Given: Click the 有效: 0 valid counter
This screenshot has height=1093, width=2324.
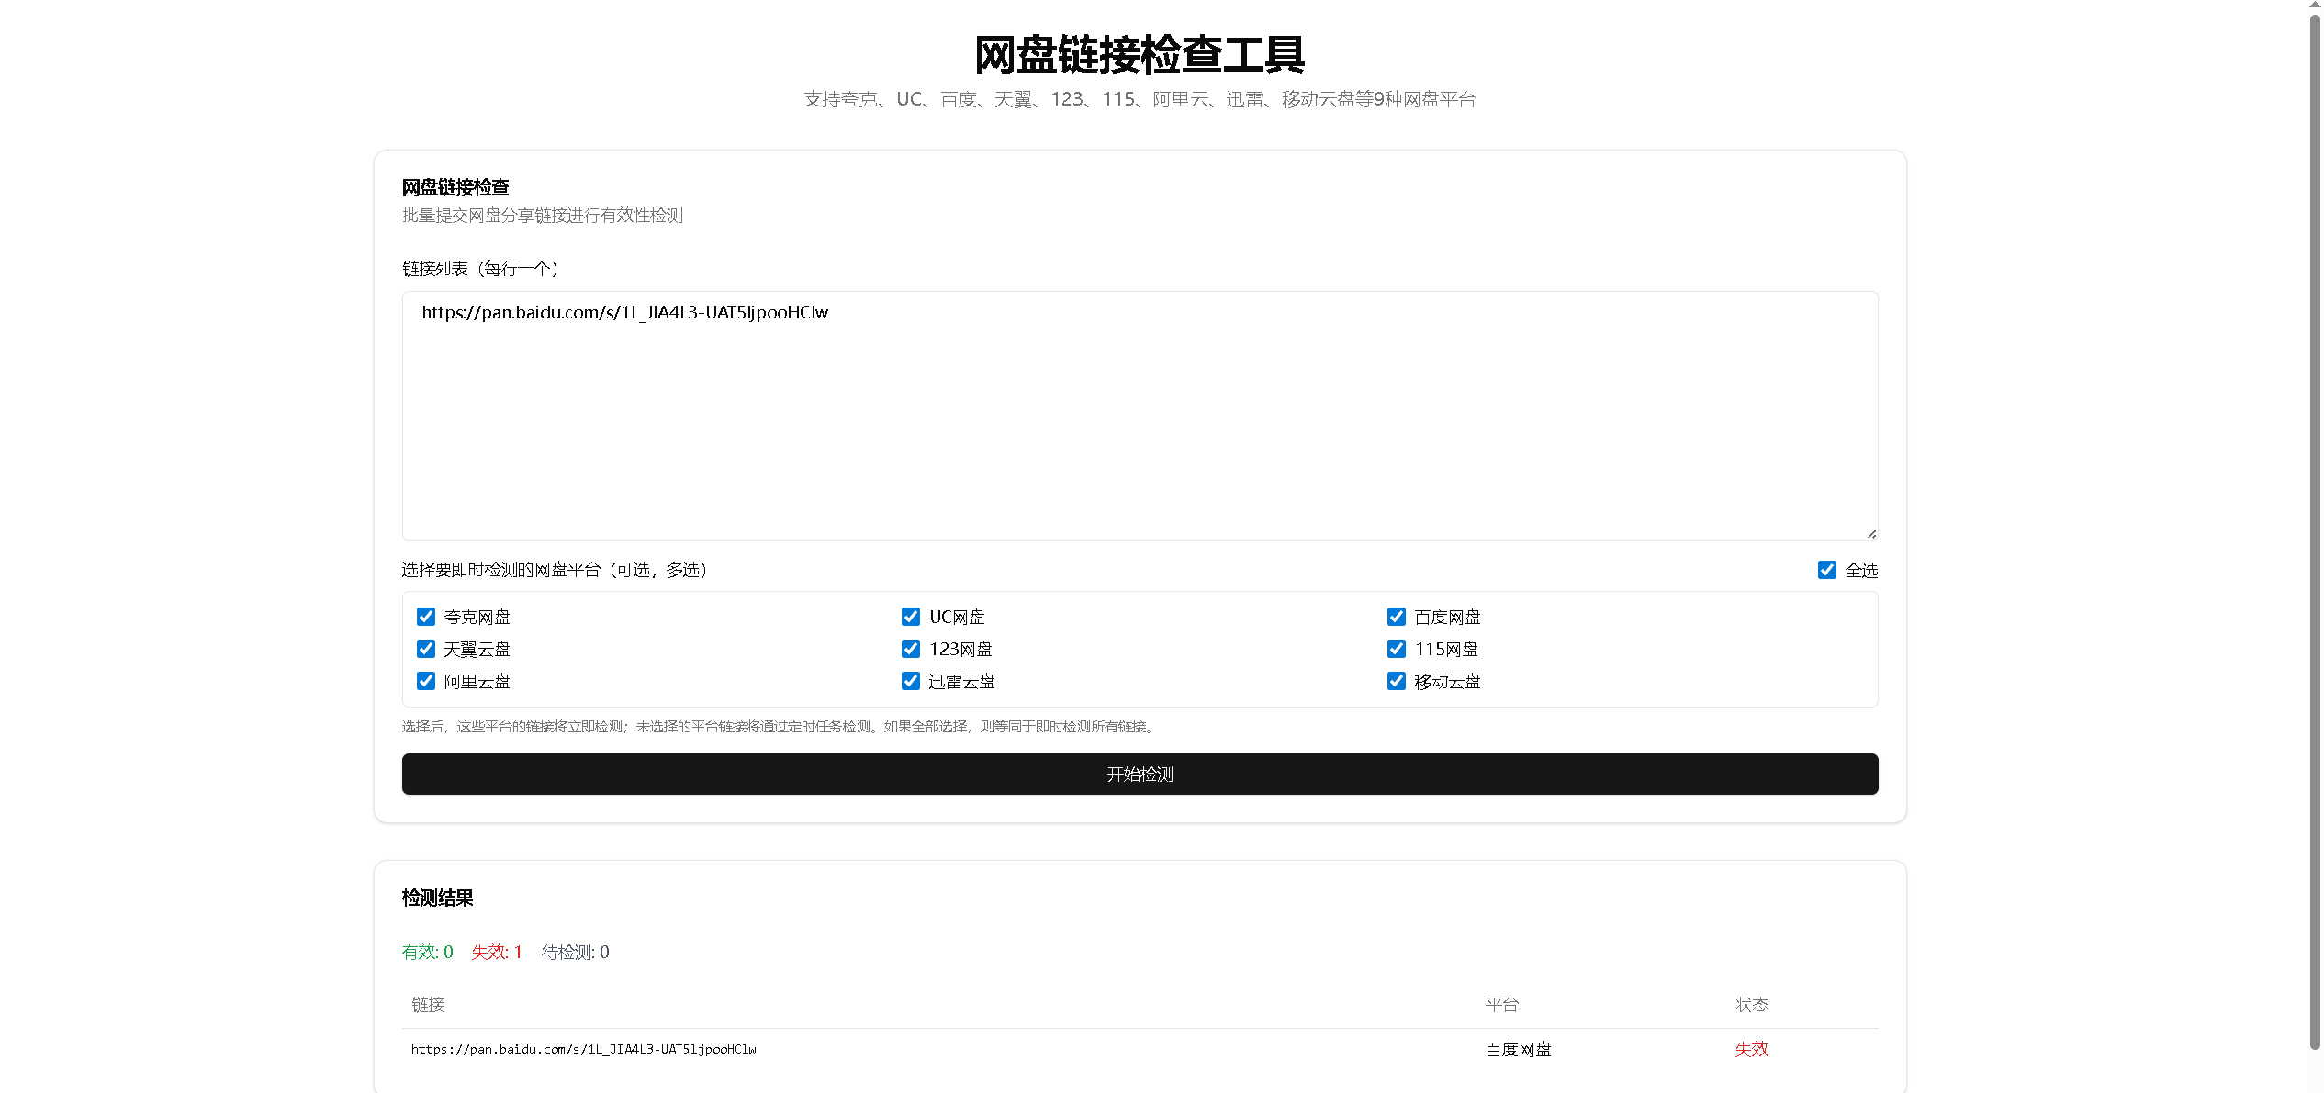Looking at the screenshot, I should click(x=428, y=952).
